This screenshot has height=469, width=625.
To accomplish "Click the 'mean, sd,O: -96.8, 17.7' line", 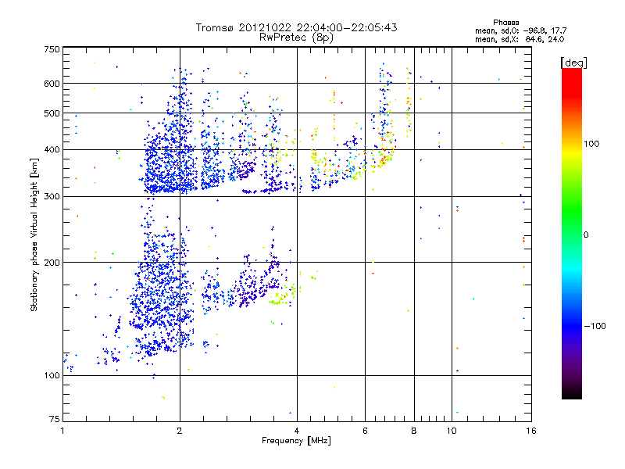I will [520, 31].
